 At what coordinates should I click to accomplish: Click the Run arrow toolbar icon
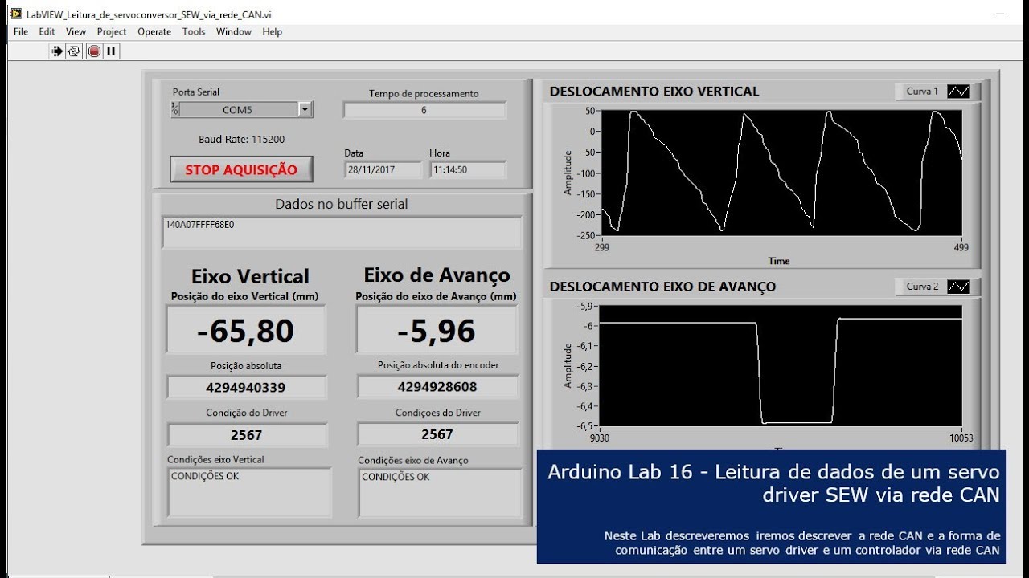coord(56,51)
